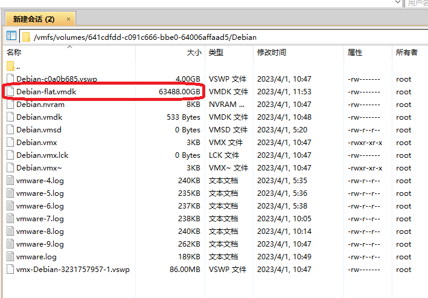
Task: Select the Debian-c0a0b685.vswp file name
Action: click(x=57, y=79)
